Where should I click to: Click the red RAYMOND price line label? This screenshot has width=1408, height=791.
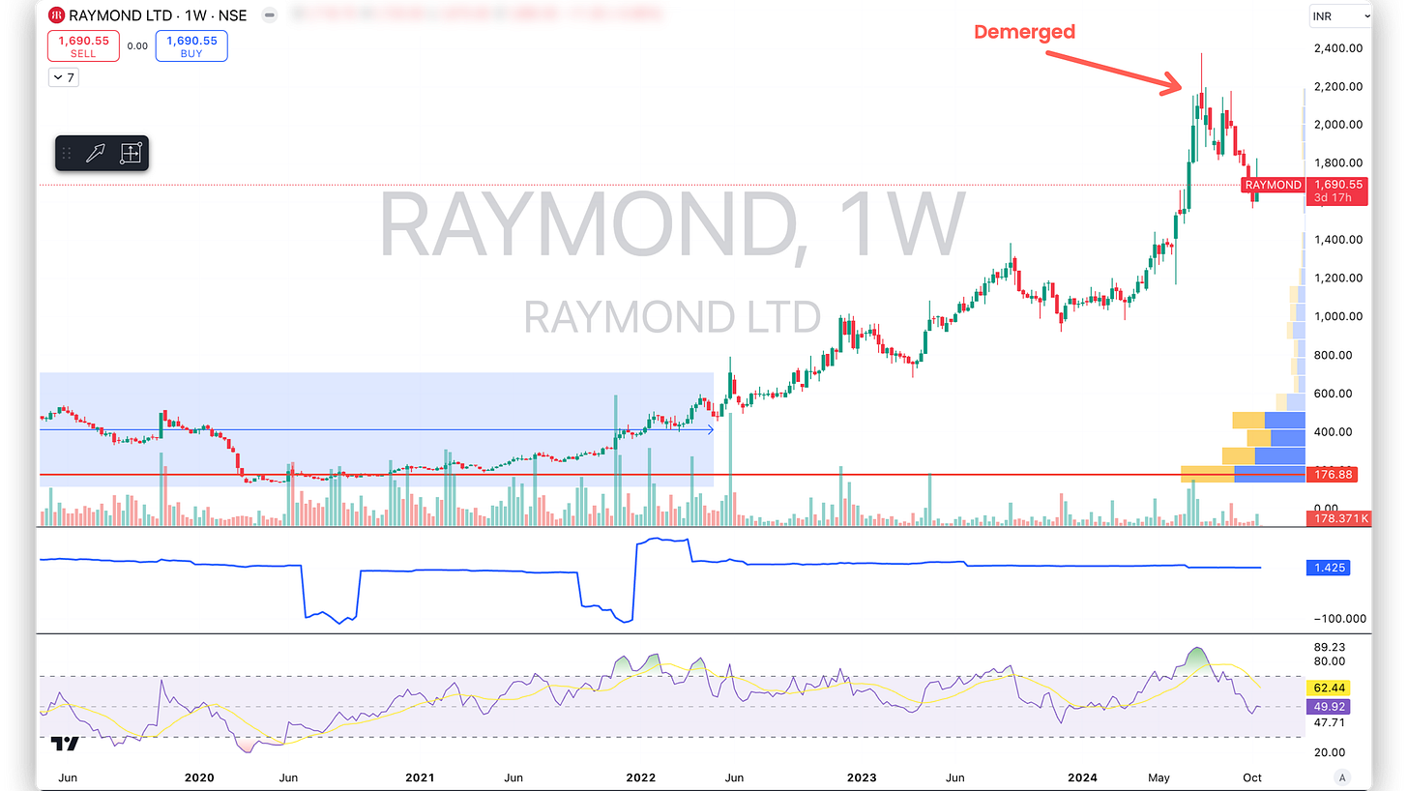point(1273,185)
